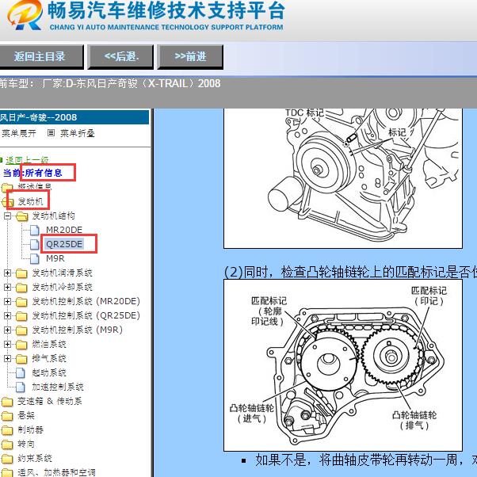Open the 制动器 tree entry

(x=30, y=429)
